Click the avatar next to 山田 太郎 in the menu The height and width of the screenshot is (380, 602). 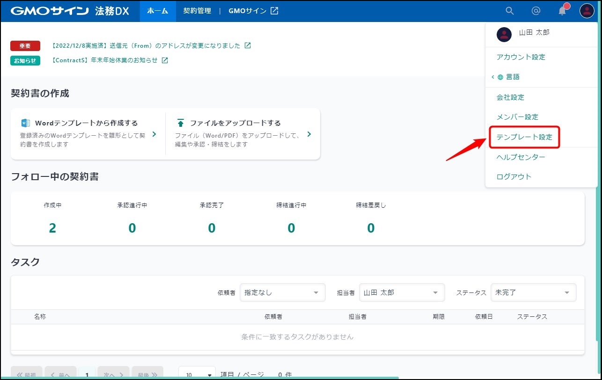click(x=504, y=34)
